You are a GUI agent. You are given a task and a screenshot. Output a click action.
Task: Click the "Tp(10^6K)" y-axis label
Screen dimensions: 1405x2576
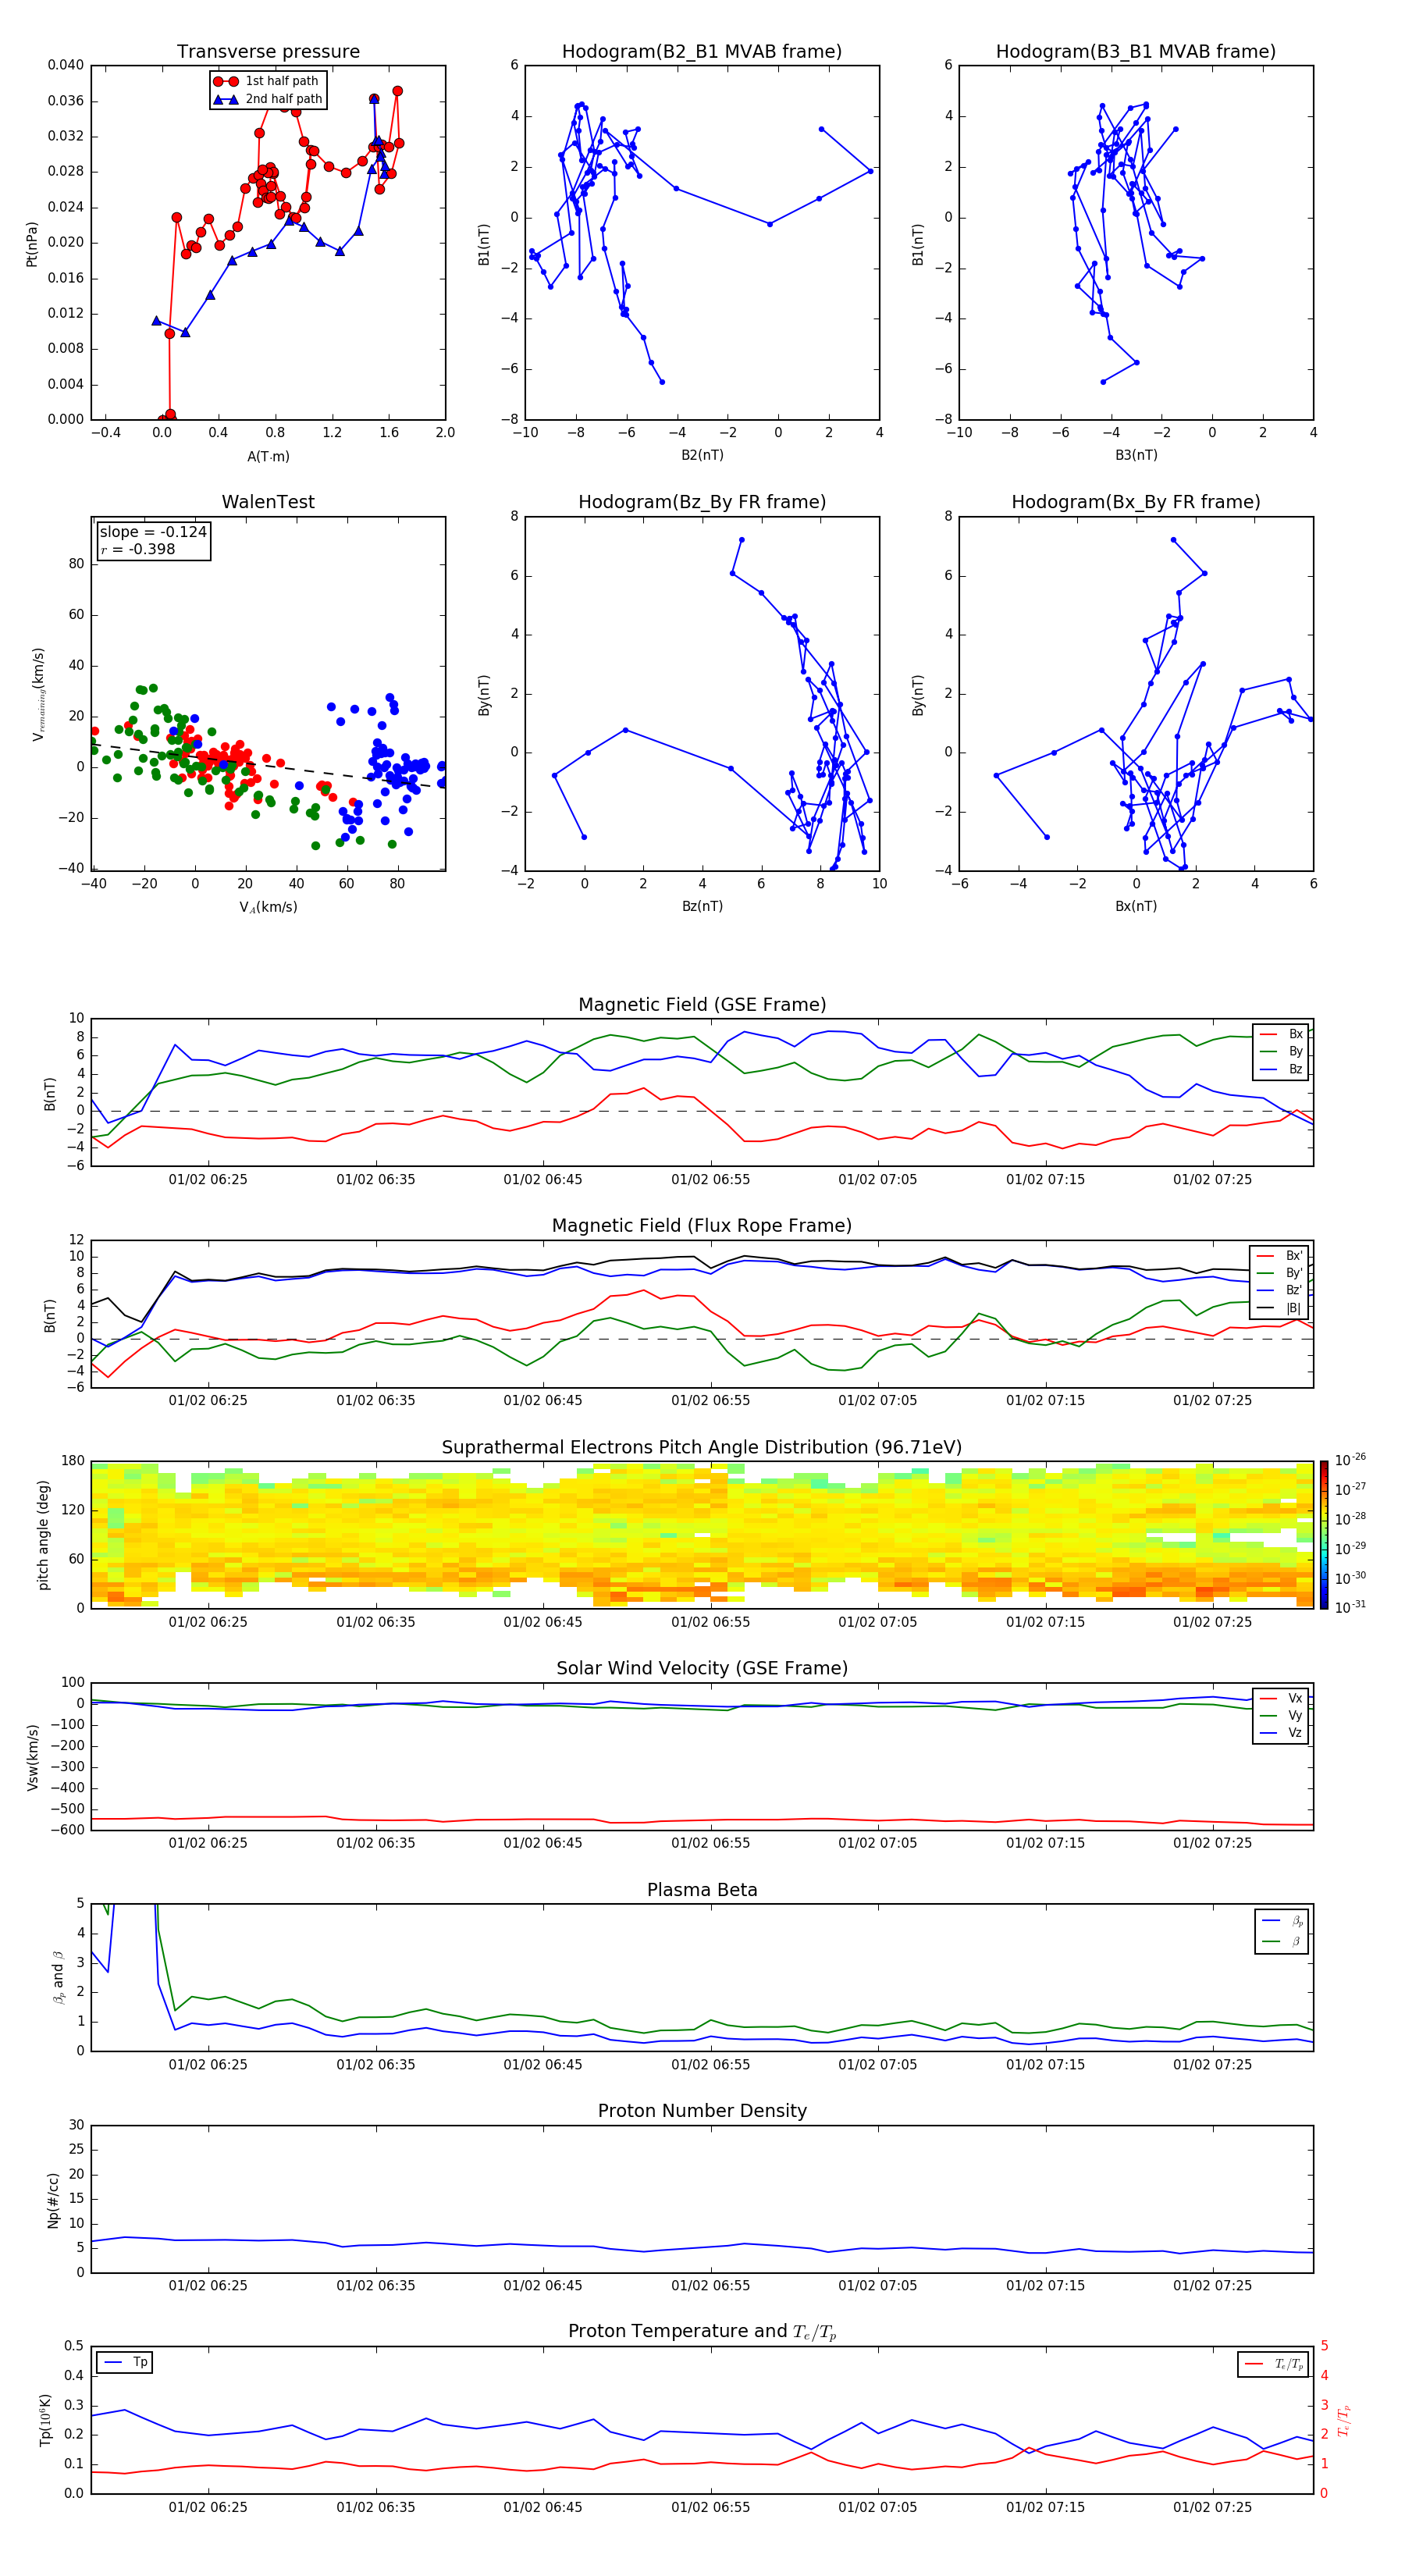pyautogui.click(x=45, y=2420)
